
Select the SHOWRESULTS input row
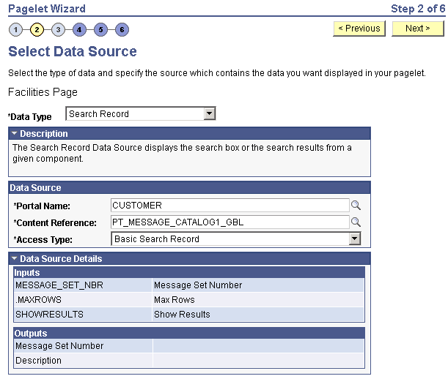point(189,315)
